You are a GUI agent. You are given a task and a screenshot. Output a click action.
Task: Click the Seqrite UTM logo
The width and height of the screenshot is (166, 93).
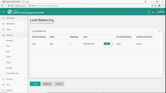(10, 12)
